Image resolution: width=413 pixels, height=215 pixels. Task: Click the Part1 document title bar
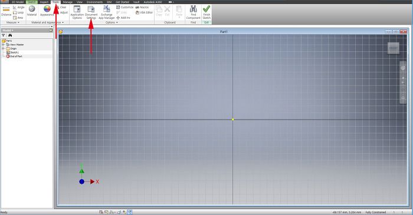[224, 32]
